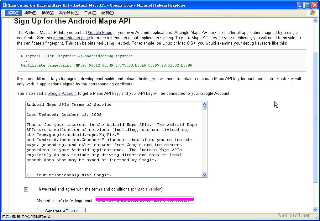Click the page scroll-down arrow
The height and width of the screenshot is (221, 320).
pos(315,210)
